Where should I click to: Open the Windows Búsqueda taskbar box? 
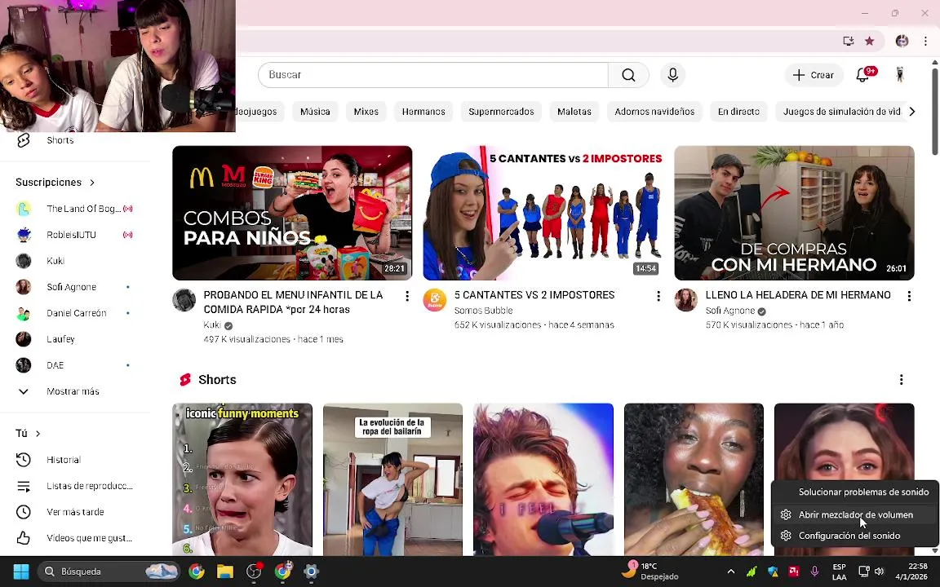pyautogui.click(x=109, y=572)
